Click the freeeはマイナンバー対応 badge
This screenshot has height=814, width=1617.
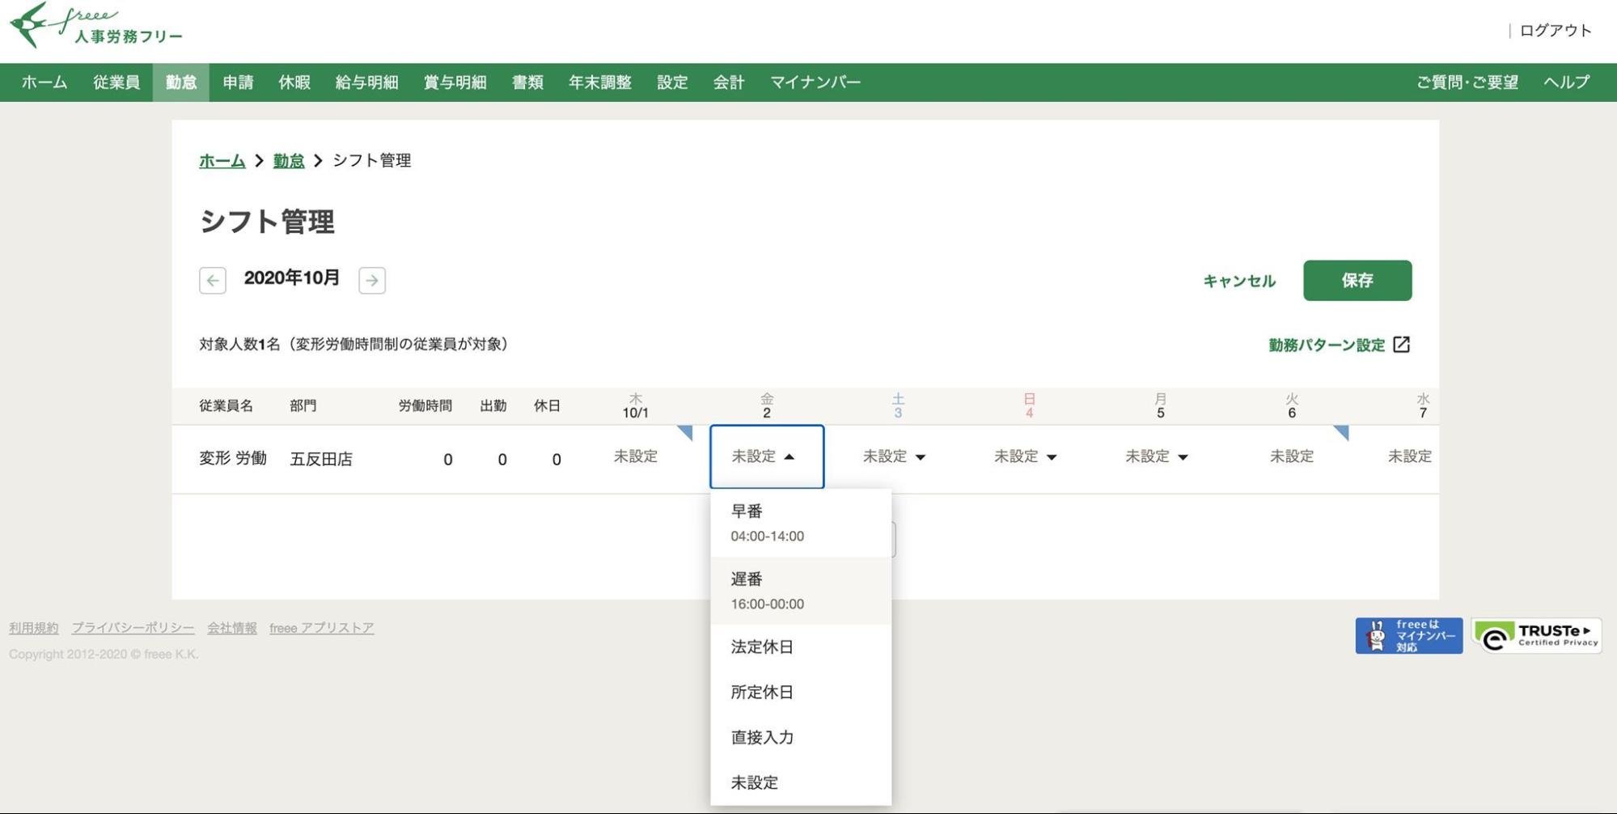(x=1407, y=634)
